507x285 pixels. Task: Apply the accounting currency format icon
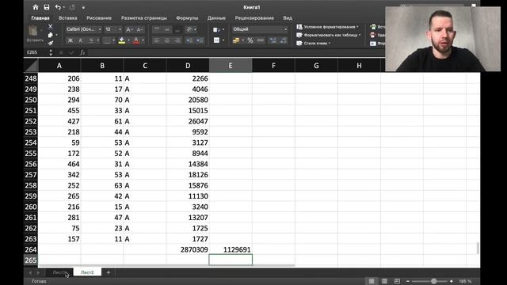[236, 40]
